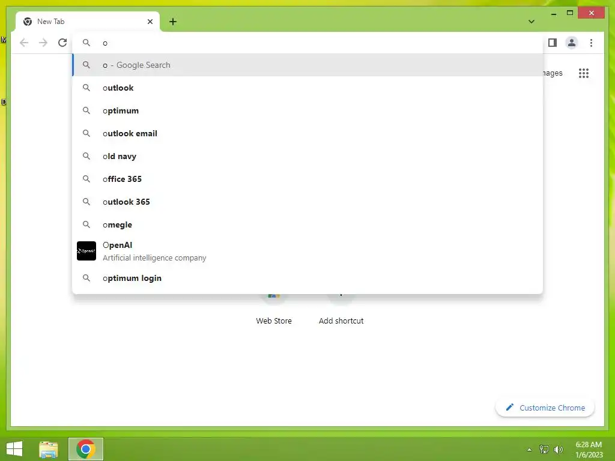
Task: Click the volume speaker tray icon
Action: [559, 449]
